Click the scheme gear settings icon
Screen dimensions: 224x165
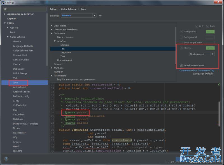coord(100,15)
